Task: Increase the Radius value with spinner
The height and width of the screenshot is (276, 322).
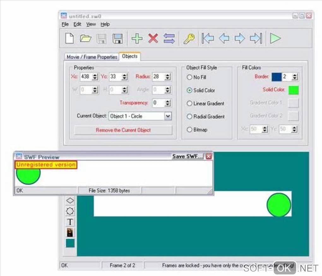Action: click(x=168, y=75)
